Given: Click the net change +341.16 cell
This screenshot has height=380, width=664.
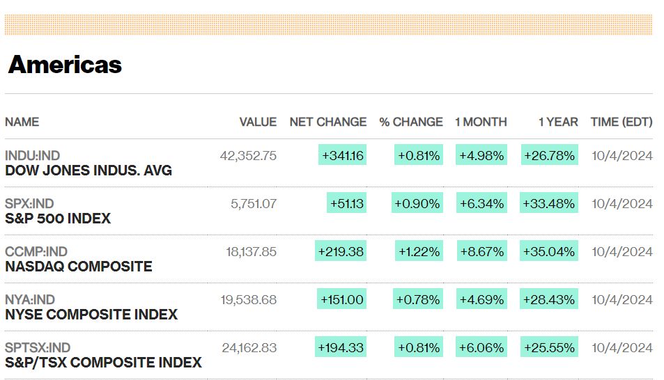Looking at the screenshot, I should click(343, 155).
